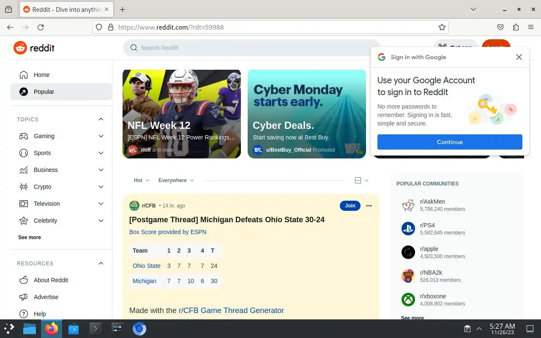Click the tracking protection shield icon

pos(99,27)
